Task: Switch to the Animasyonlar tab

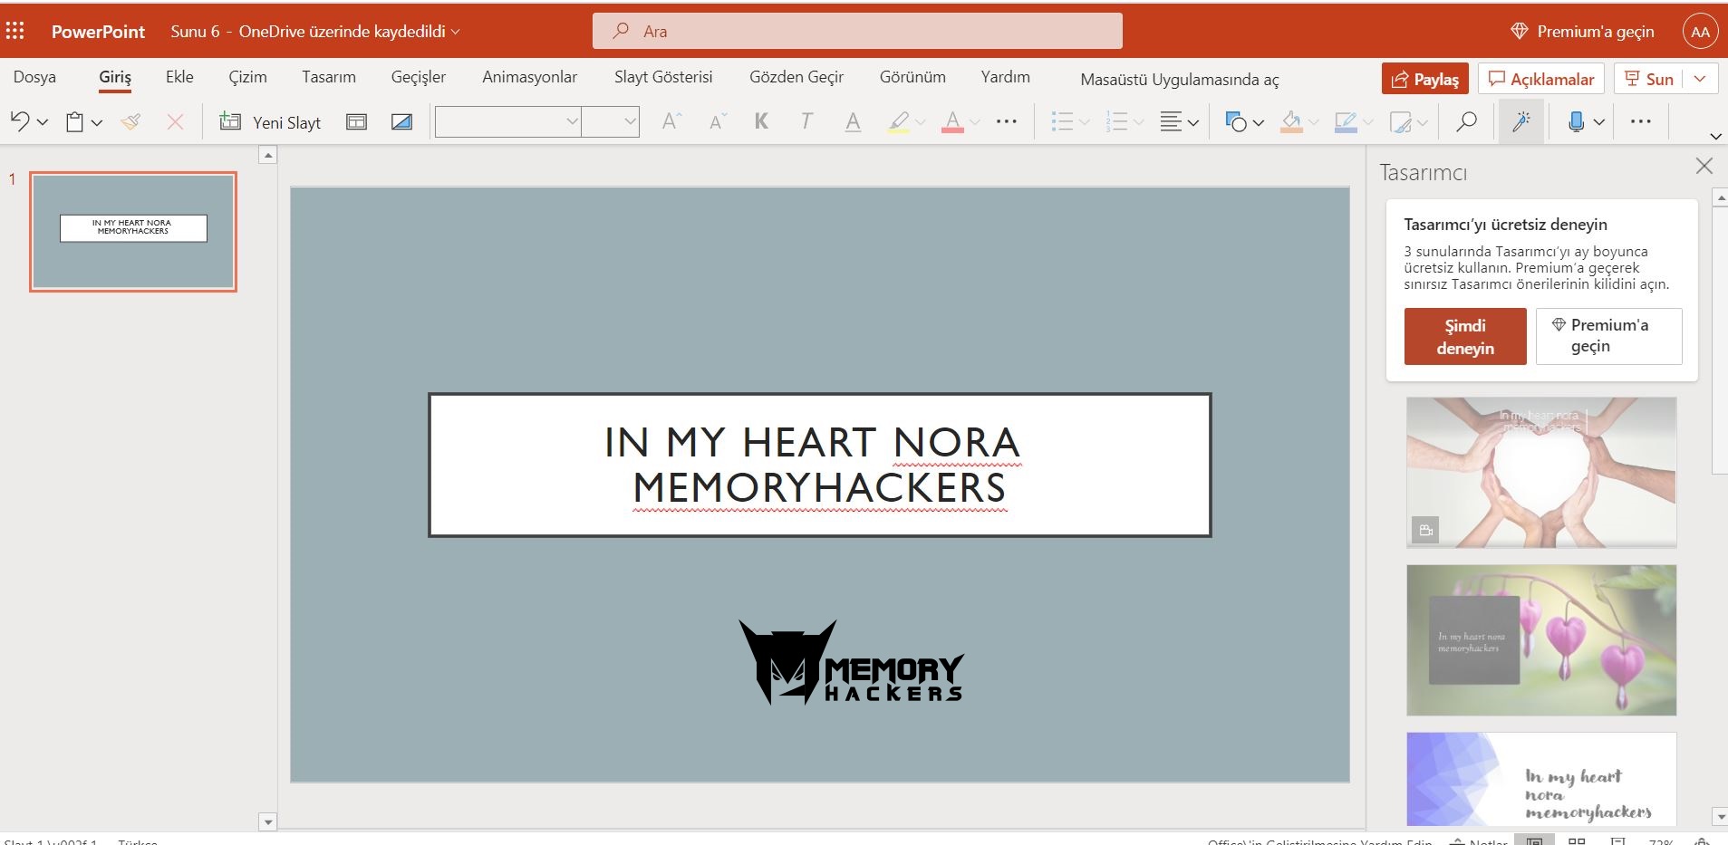Action: 529,77
